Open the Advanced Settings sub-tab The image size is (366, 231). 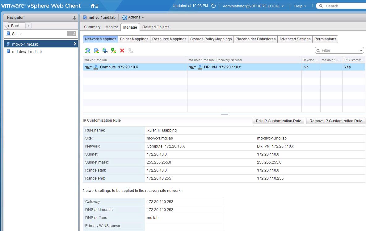pos(295,39)
